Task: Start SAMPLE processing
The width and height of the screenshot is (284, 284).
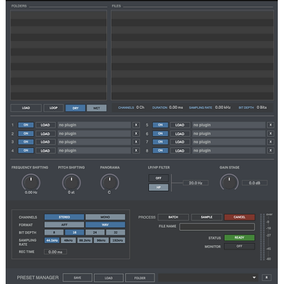Action: coord(207,217)
